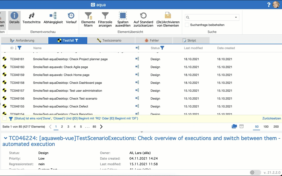Select row TC046158 Check Dashboard page
This screenshot has height=176, width=282.
(141, 83)
